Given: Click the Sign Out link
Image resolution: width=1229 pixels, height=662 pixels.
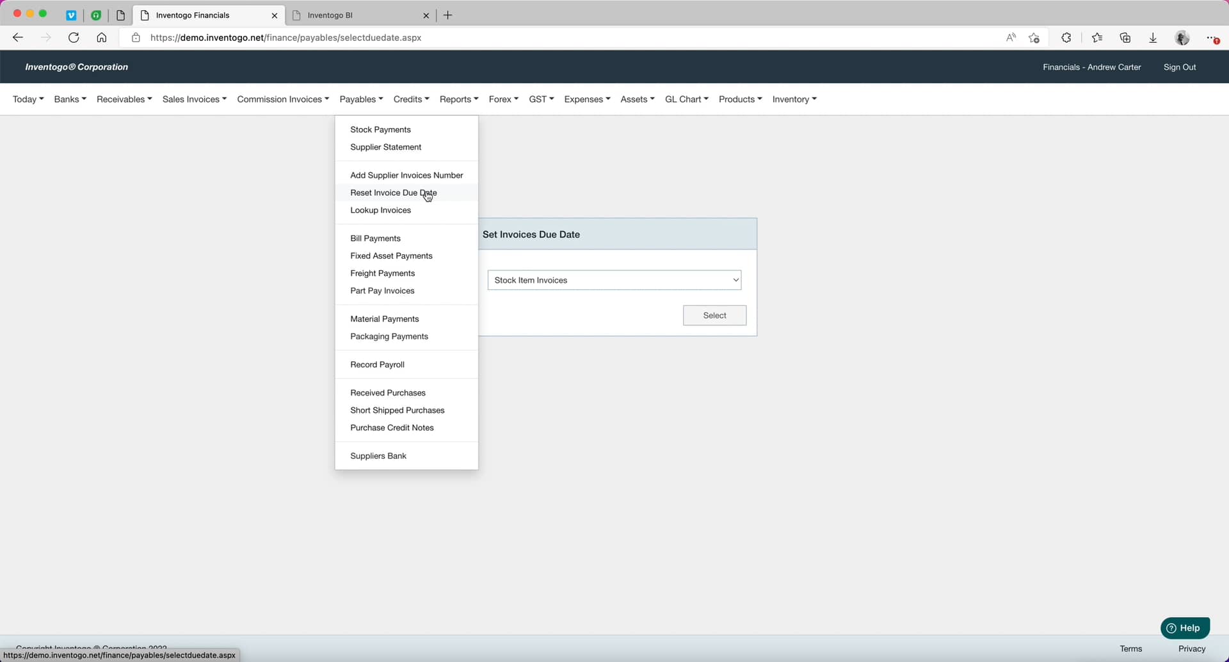Looking at the screenshot, I should [x=1180, y=67].
